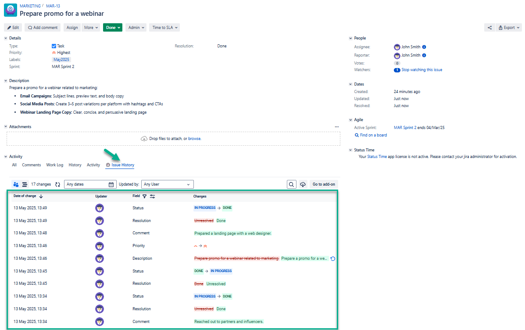This screenshot has height=330, width=525.
Task: Open the filter funnel icon on Field column
Action: point(144,196)
